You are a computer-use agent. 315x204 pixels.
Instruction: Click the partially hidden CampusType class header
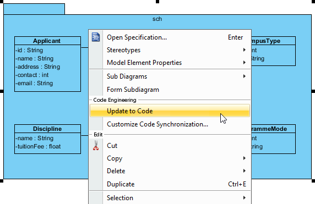273,41
